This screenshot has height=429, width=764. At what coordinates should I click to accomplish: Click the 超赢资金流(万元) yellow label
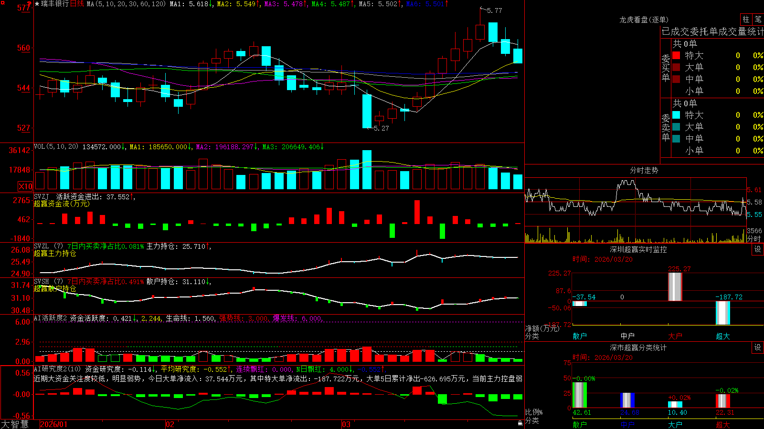[62, 204]
